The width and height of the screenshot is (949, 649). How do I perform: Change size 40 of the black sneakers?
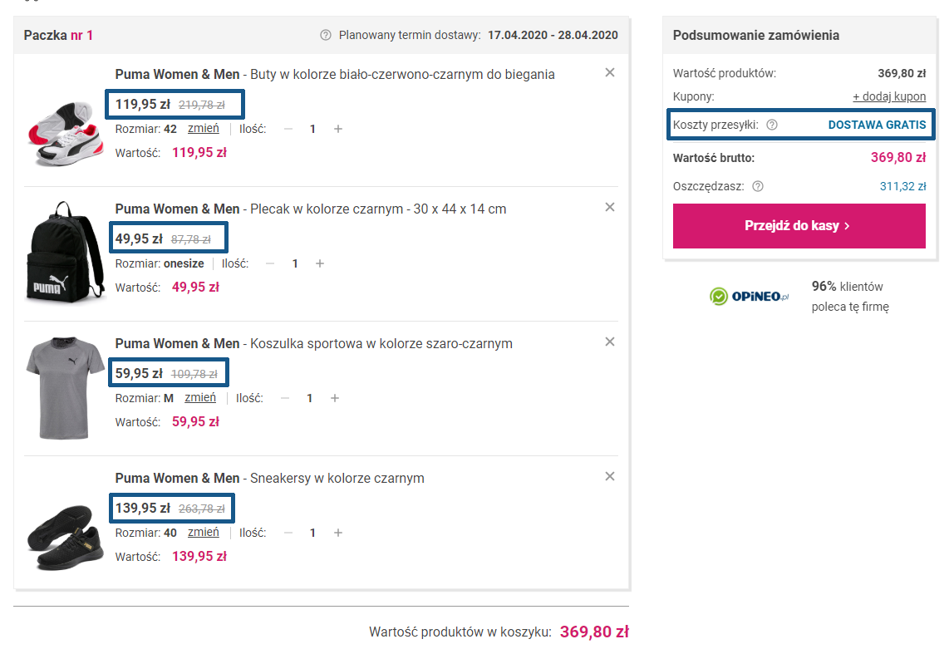click(204, 533)
